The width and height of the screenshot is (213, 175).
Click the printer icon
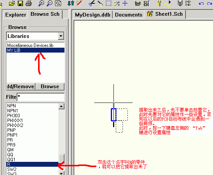point(29,3)
